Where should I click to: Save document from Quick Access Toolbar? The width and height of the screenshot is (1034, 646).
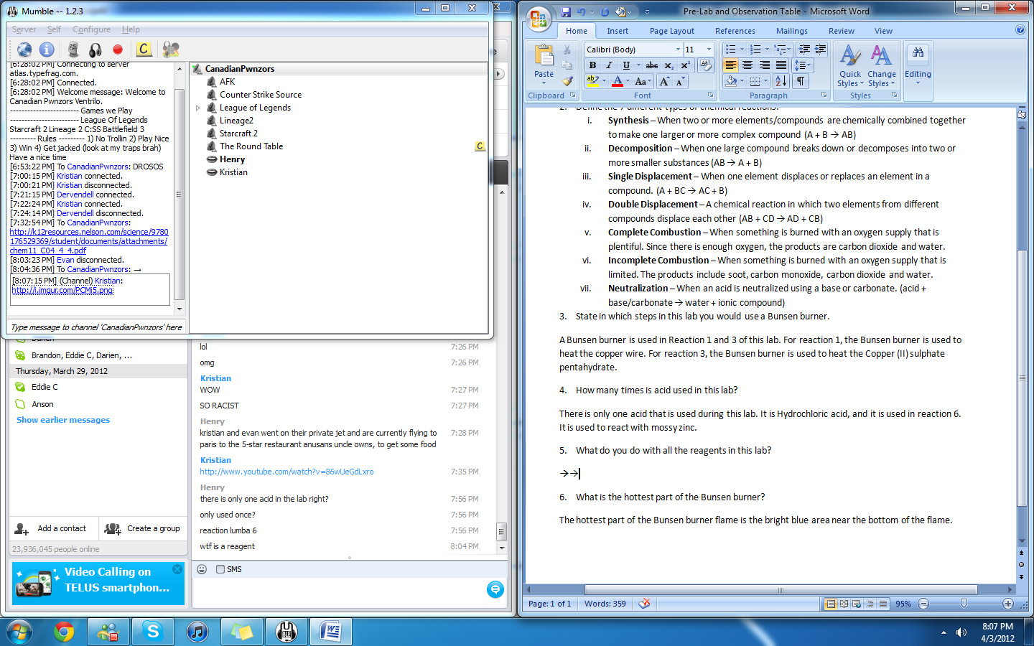(566, 11)
